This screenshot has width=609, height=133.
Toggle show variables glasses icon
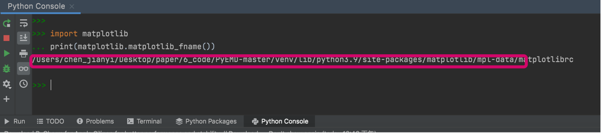tap(23, 69)
